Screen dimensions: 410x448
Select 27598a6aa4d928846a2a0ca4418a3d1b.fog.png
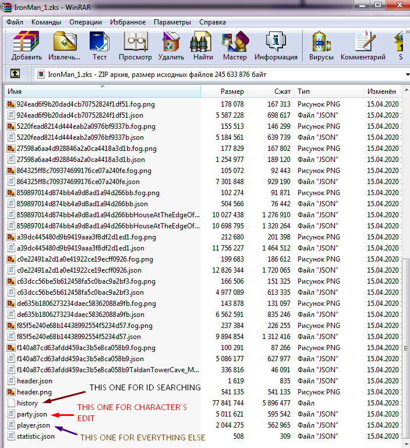point(87,149)
